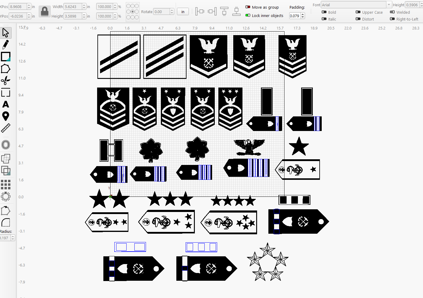Step the Radius spinner arrows
The height and width of the screenshot is (298, 423).
pyautogui.click(x=13, y=238)
